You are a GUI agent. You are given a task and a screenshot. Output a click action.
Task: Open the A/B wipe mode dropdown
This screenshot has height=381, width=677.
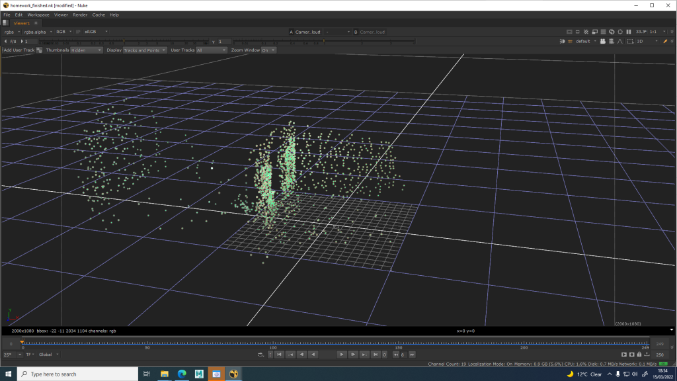coord(338,32)
